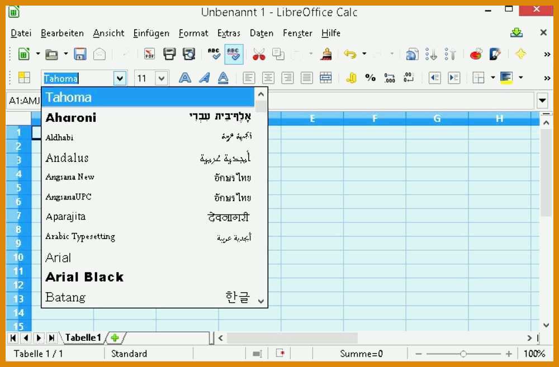Screen dimensions: 559x367
Task: Expand the formula bar
Action: (542, 101)
